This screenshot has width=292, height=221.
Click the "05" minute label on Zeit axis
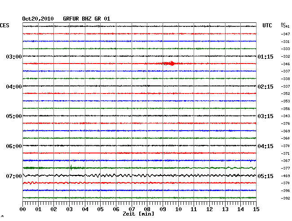100,209
